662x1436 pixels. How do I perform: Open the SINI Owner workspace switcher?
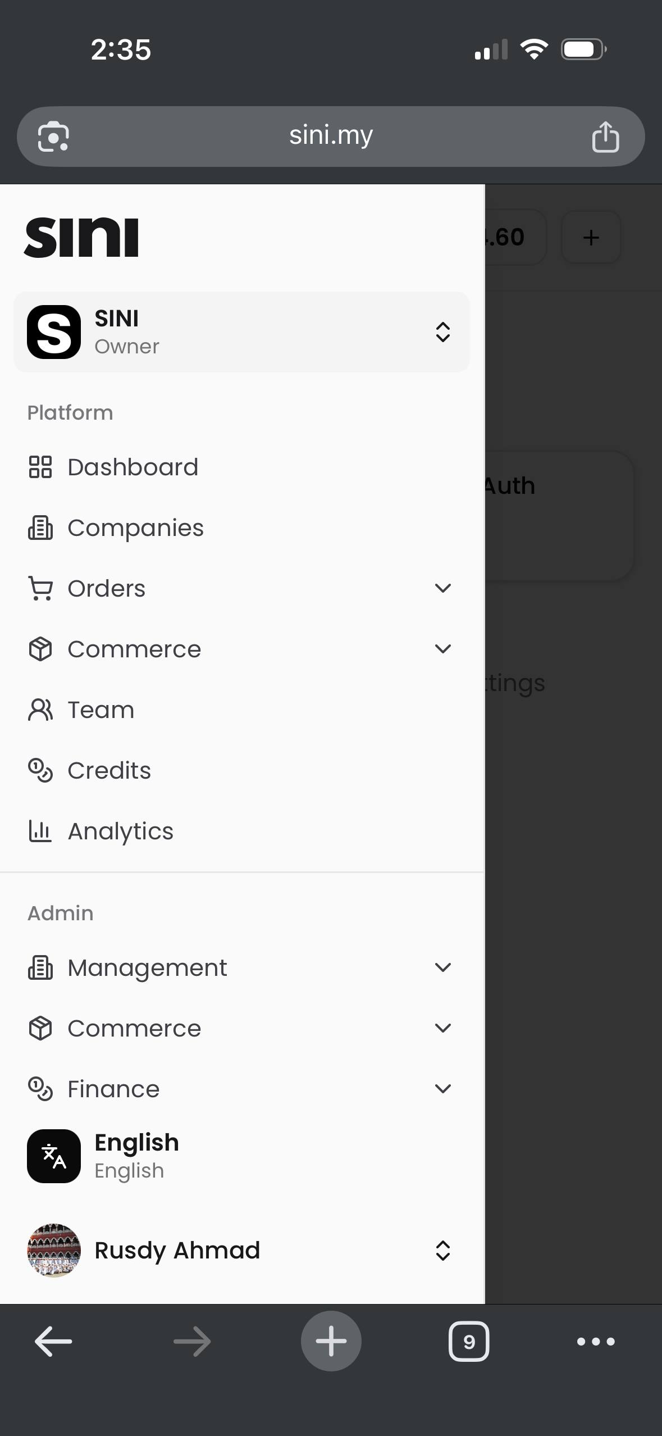[241, 332]
